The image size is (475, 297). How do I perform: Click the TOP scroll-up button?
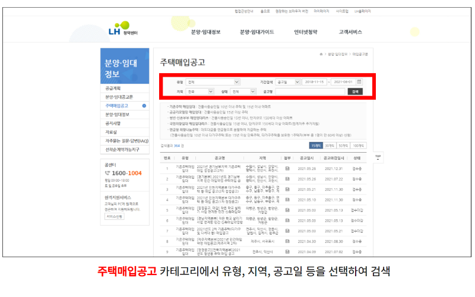click(378, 157)
